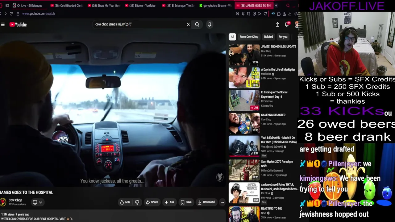Switch to Cold Blooded Christ tab
Screen dimensions: 395x222
click(x=67, y=6)
